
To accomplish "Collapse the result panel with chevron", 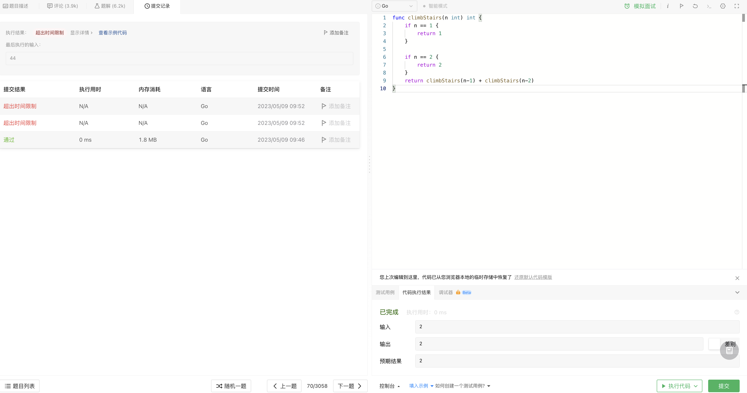I will (737, 293).
